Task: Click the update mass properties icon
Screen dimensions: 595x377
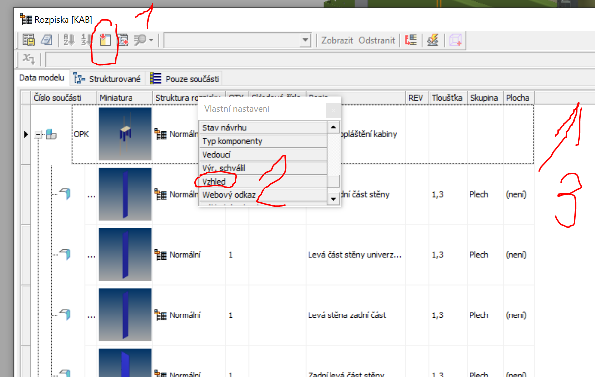Action: click(x=433, y=40)
